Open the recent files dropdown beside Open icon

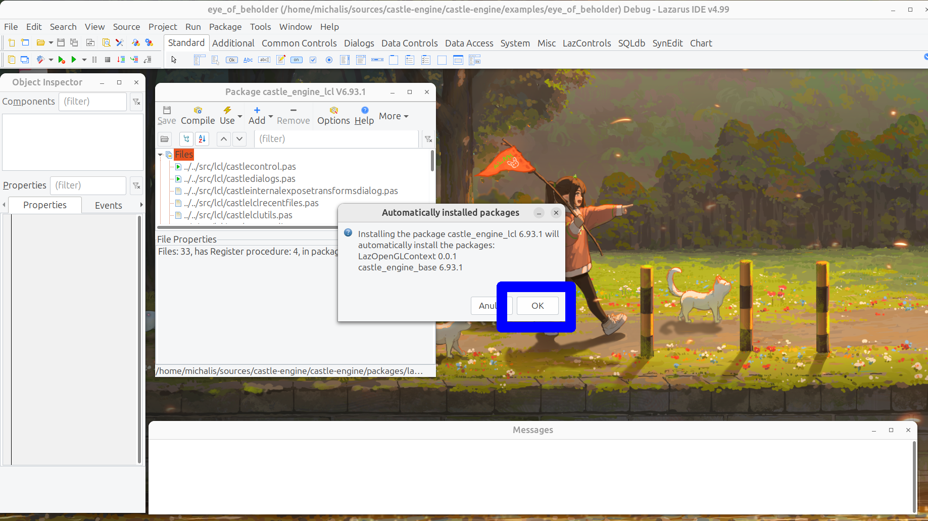point(51,43)
